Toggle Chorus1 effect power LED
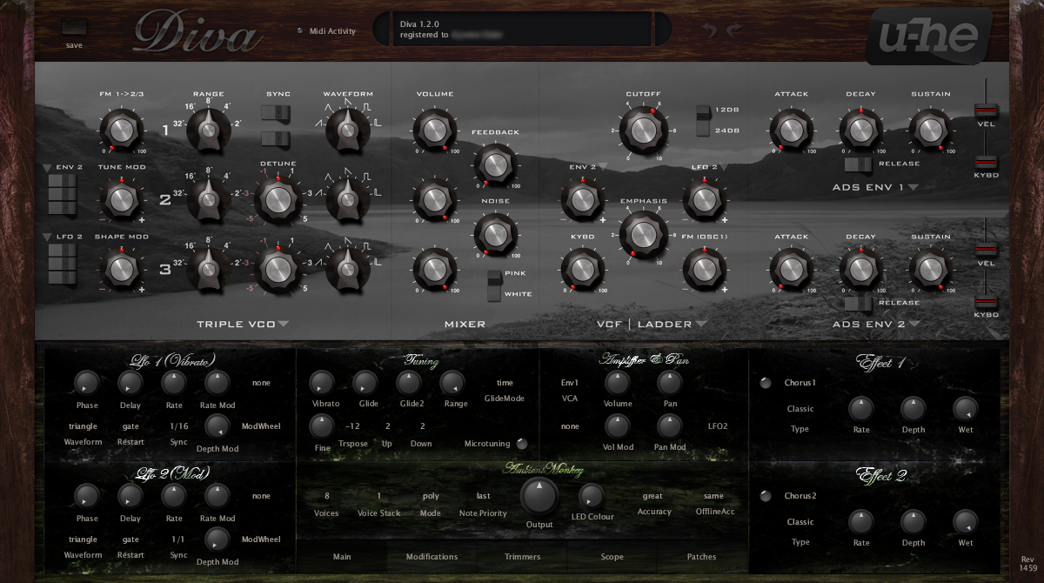Viewport: 1044px width, 583px height. click(x=766, y=383)
